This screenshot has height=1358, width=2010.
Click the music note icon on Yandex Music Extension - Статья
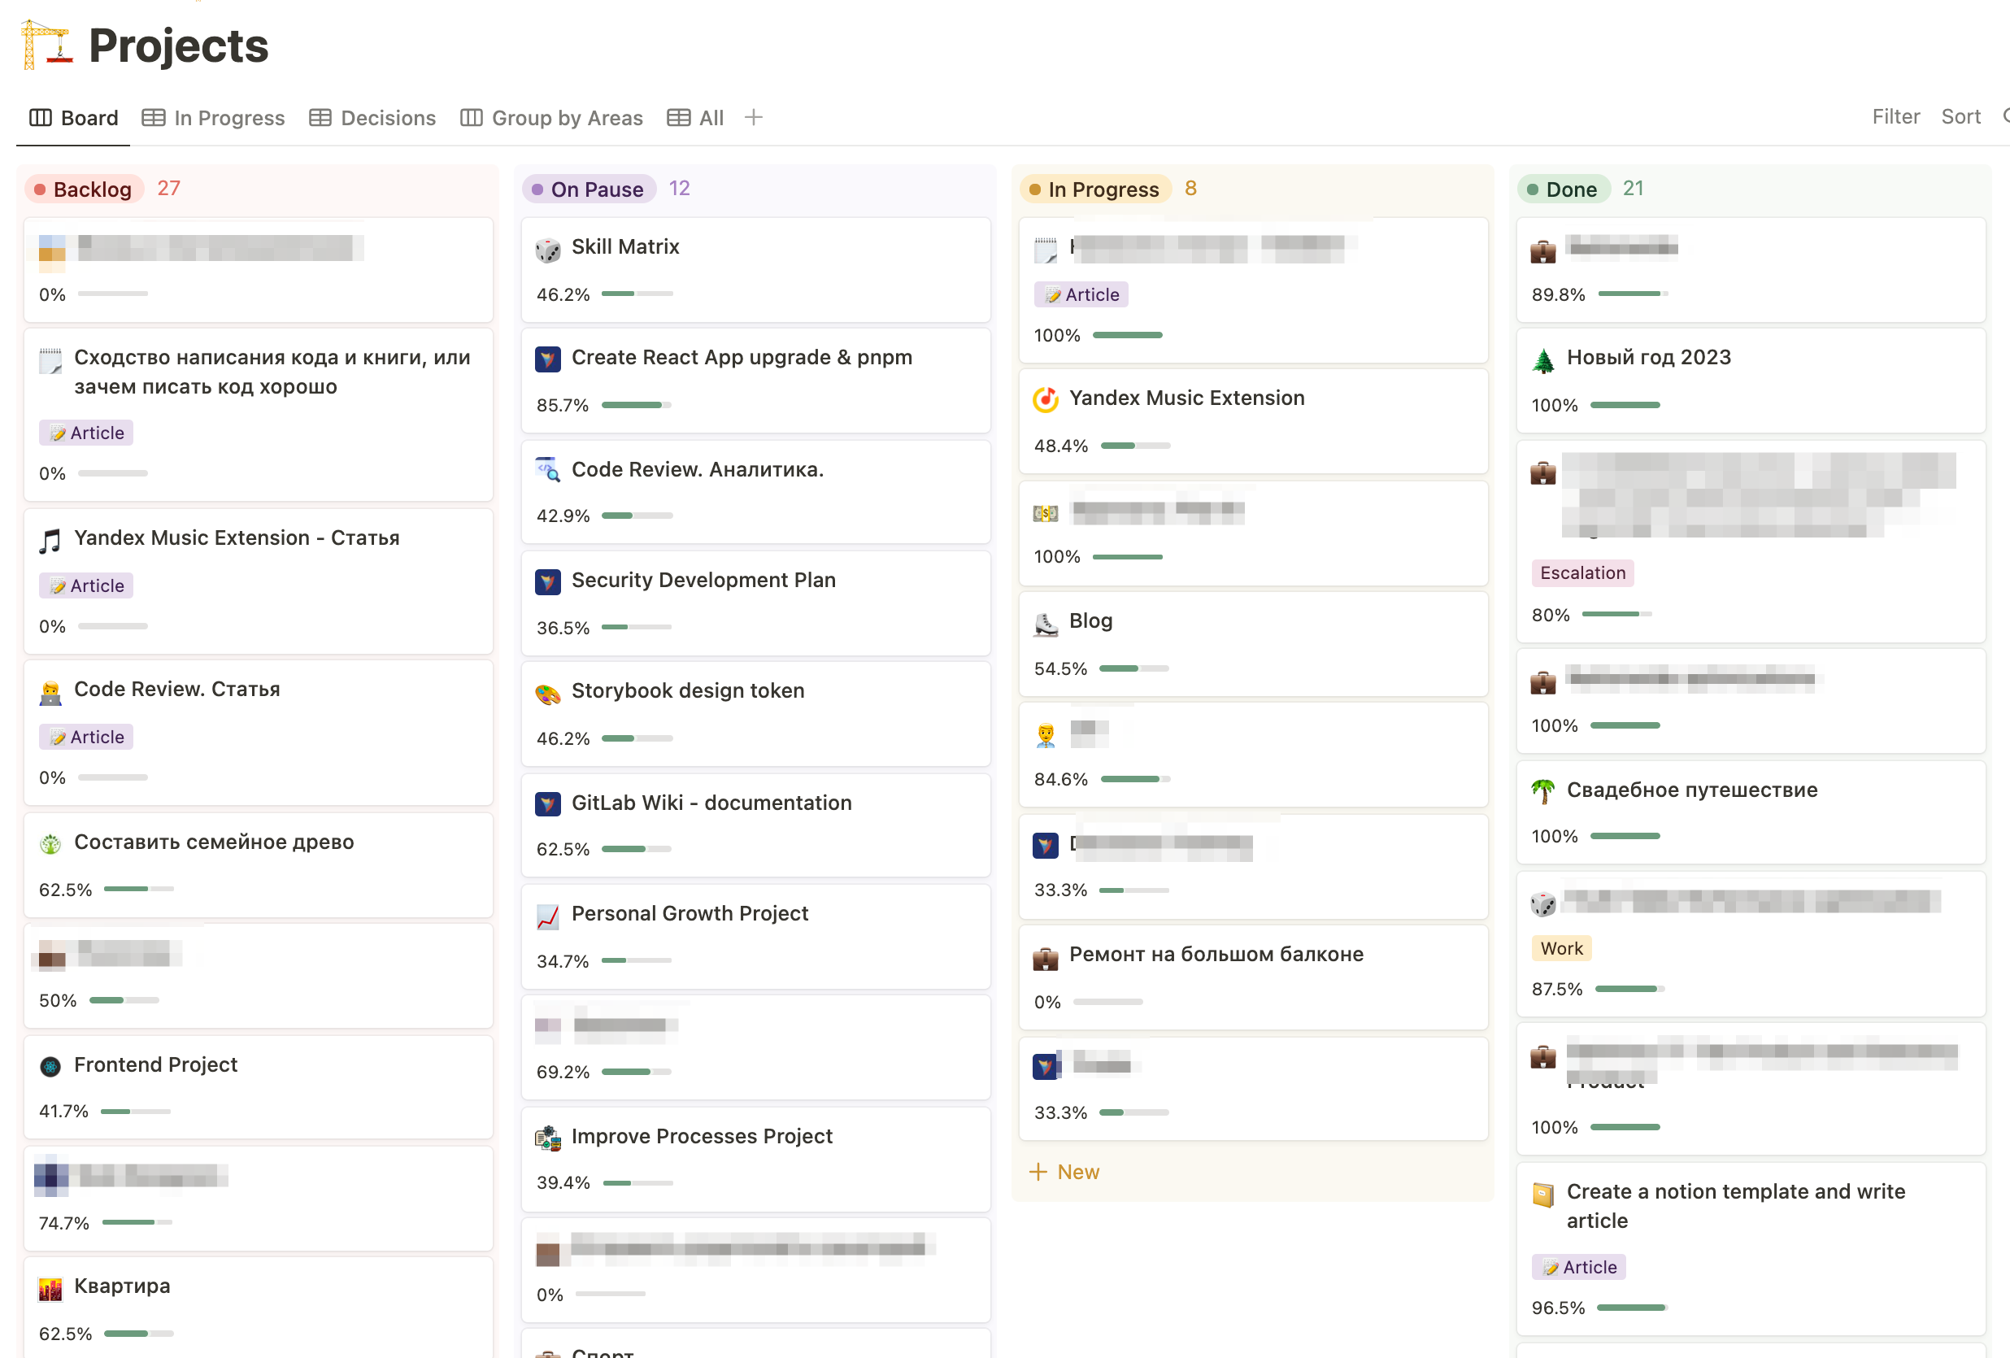[50, 541]
